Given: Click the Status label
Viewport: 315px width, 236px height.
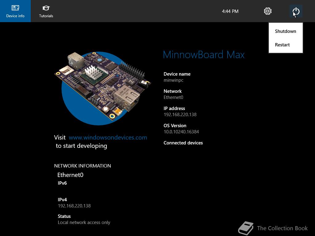Looking at the screenshot, I should [x=64, y=216].
